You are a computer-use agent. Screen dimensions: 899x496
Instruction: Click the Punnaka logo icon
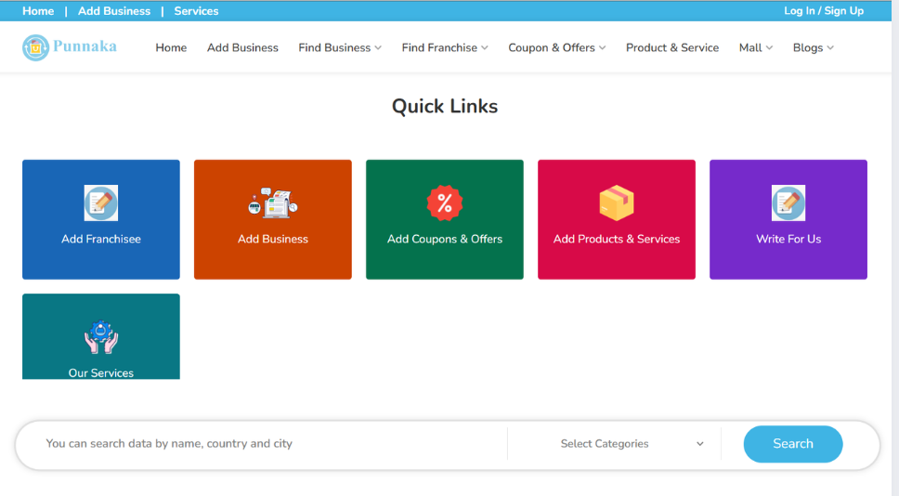tap(36, 47)
